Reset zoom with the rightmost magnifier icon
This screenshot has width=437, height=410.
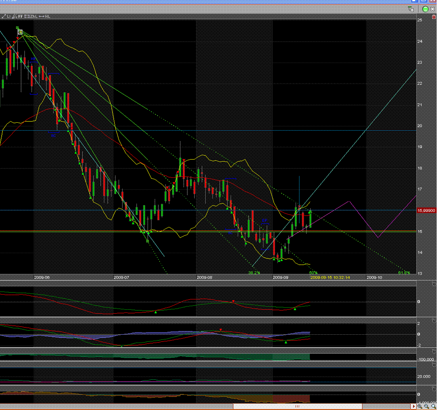coord(433,406)
